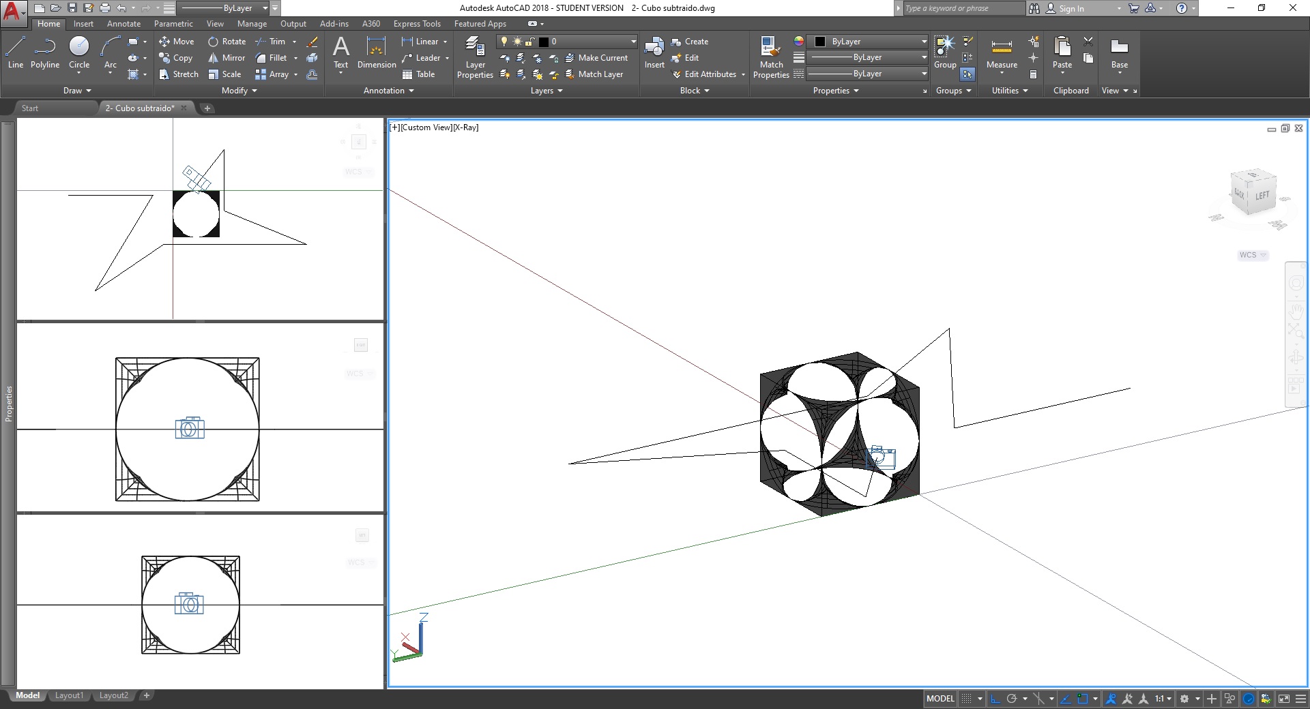1310x709 pixels.
Task: Select the Line drawing tool
Action: [16, 52]
